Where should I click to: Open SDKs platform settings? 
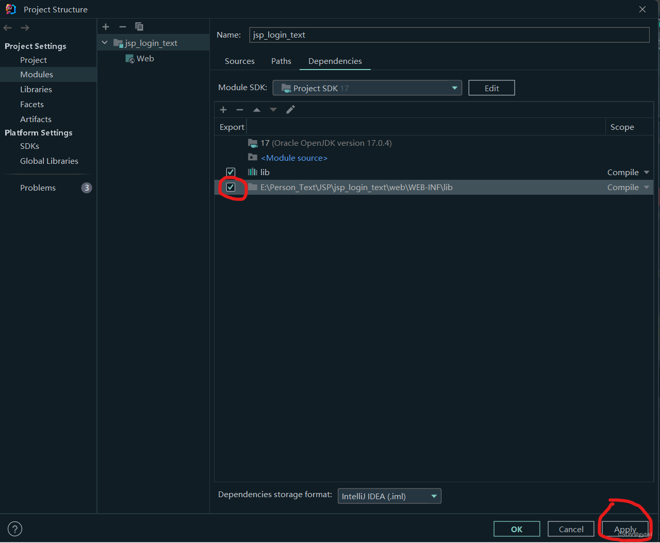29,146
